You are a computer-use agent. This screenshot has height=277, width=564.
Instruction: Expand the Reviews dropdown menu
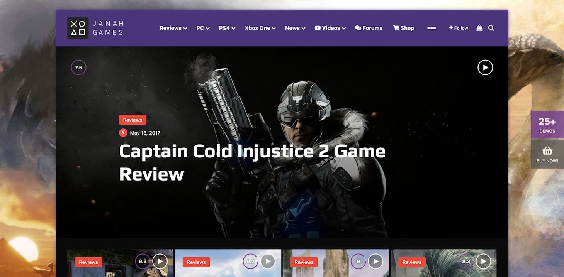tap(173, 28)
